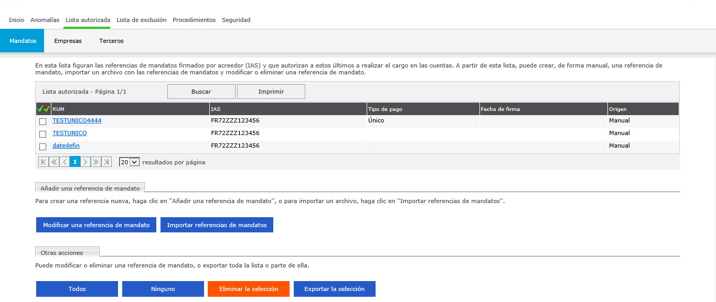Click the double-right fast-forward pagination arrow

pyautogui.click(x=96, y=162)
